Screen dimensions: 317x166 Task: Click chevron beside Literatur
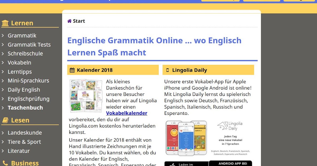[x=3, y=151]
